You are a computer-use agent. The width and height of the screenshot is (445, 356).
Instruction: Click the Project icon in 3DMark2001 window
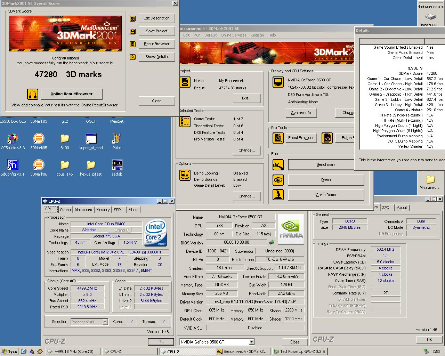[185, 82]
